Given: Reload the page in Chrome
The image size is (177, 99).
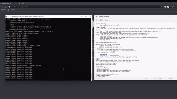Looking at the screenshot, I should coord(6,7).
